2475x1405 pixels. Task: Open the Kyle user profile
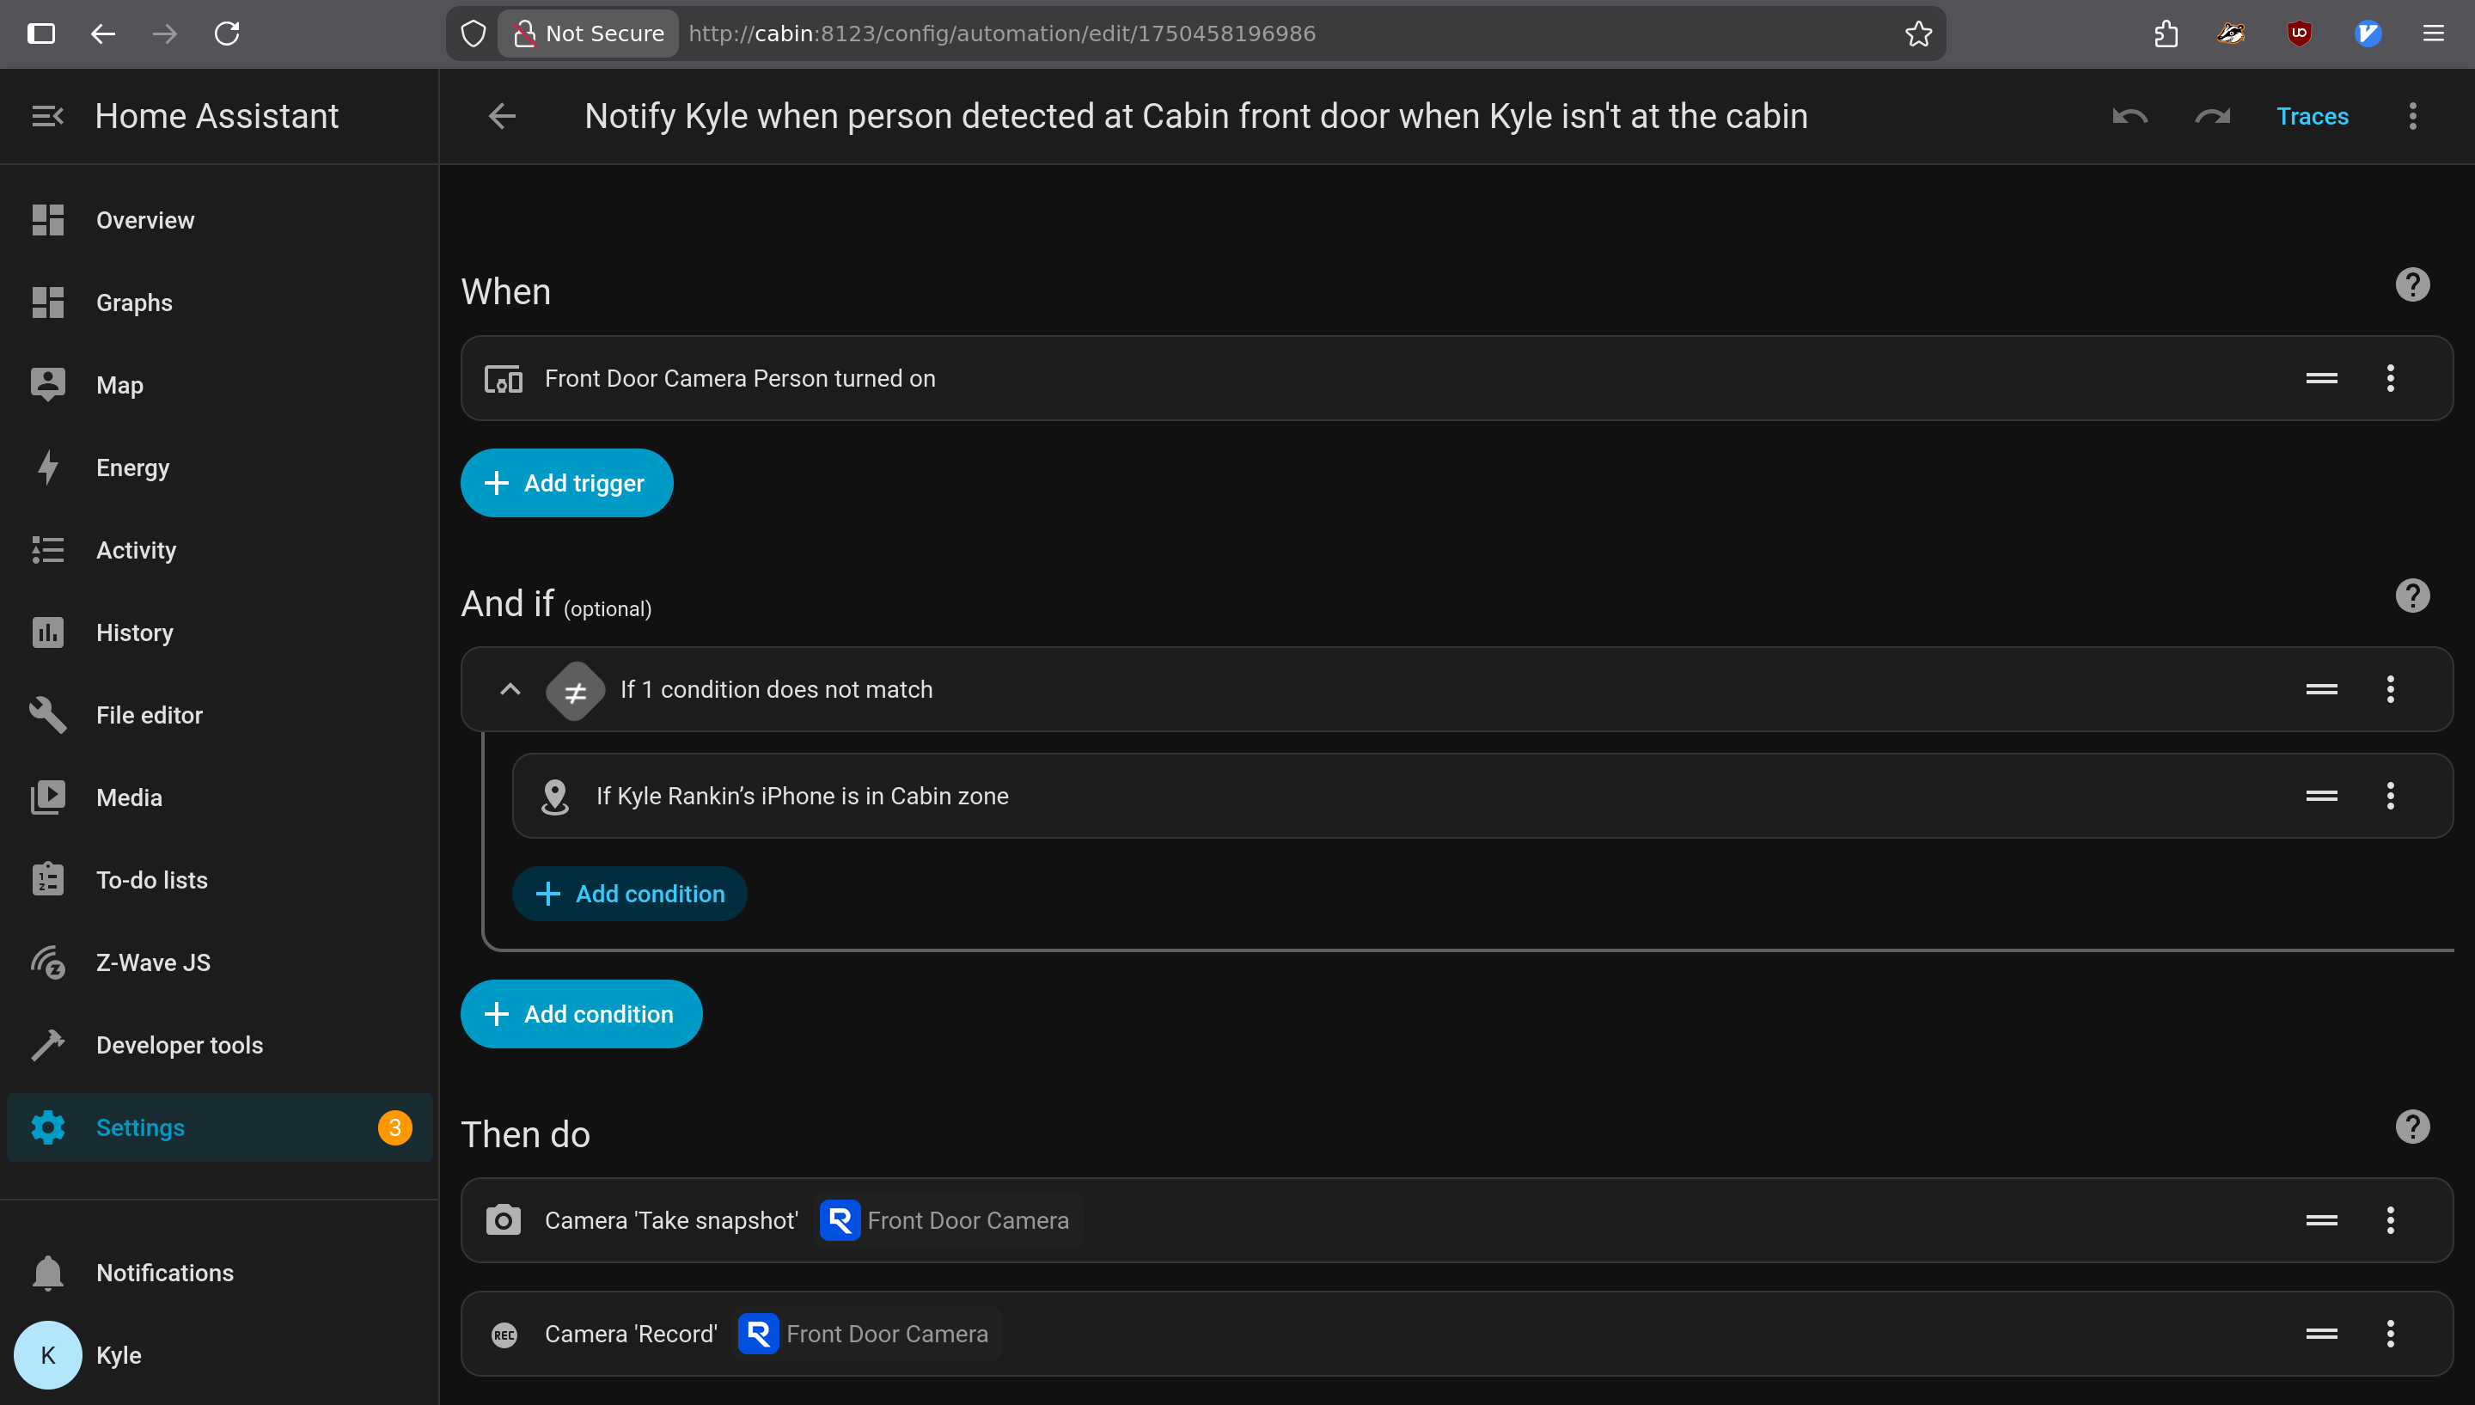(118, 1356)
